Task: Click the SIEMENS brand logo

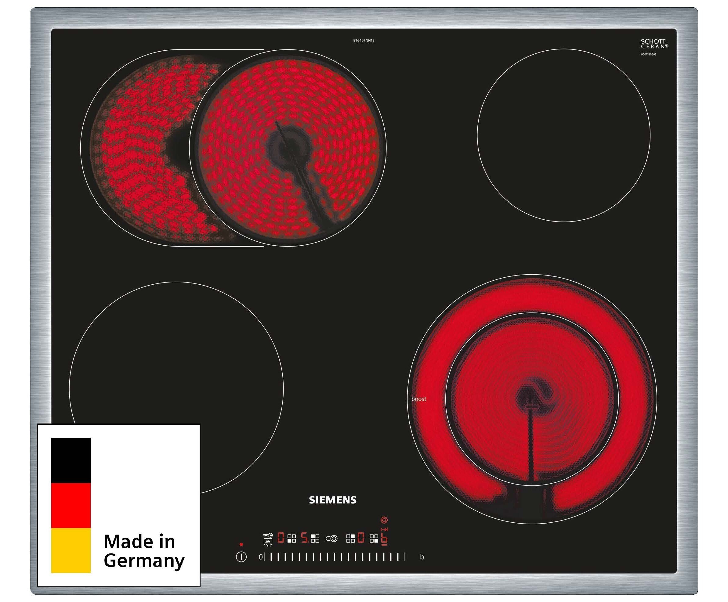Action: (x=332, y=500)
